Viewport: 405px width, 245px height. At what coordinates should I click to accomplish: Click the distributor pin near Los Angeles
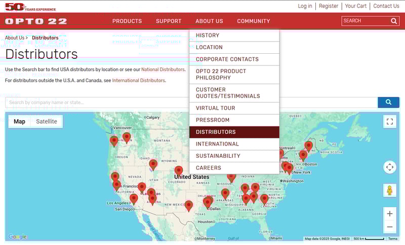click(x=134, y=199)
